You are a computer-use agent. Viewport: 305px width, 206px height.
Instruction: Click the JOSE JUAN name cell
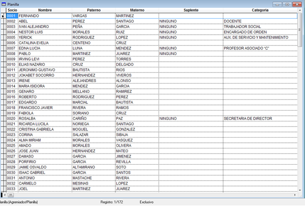coord(45,151)
